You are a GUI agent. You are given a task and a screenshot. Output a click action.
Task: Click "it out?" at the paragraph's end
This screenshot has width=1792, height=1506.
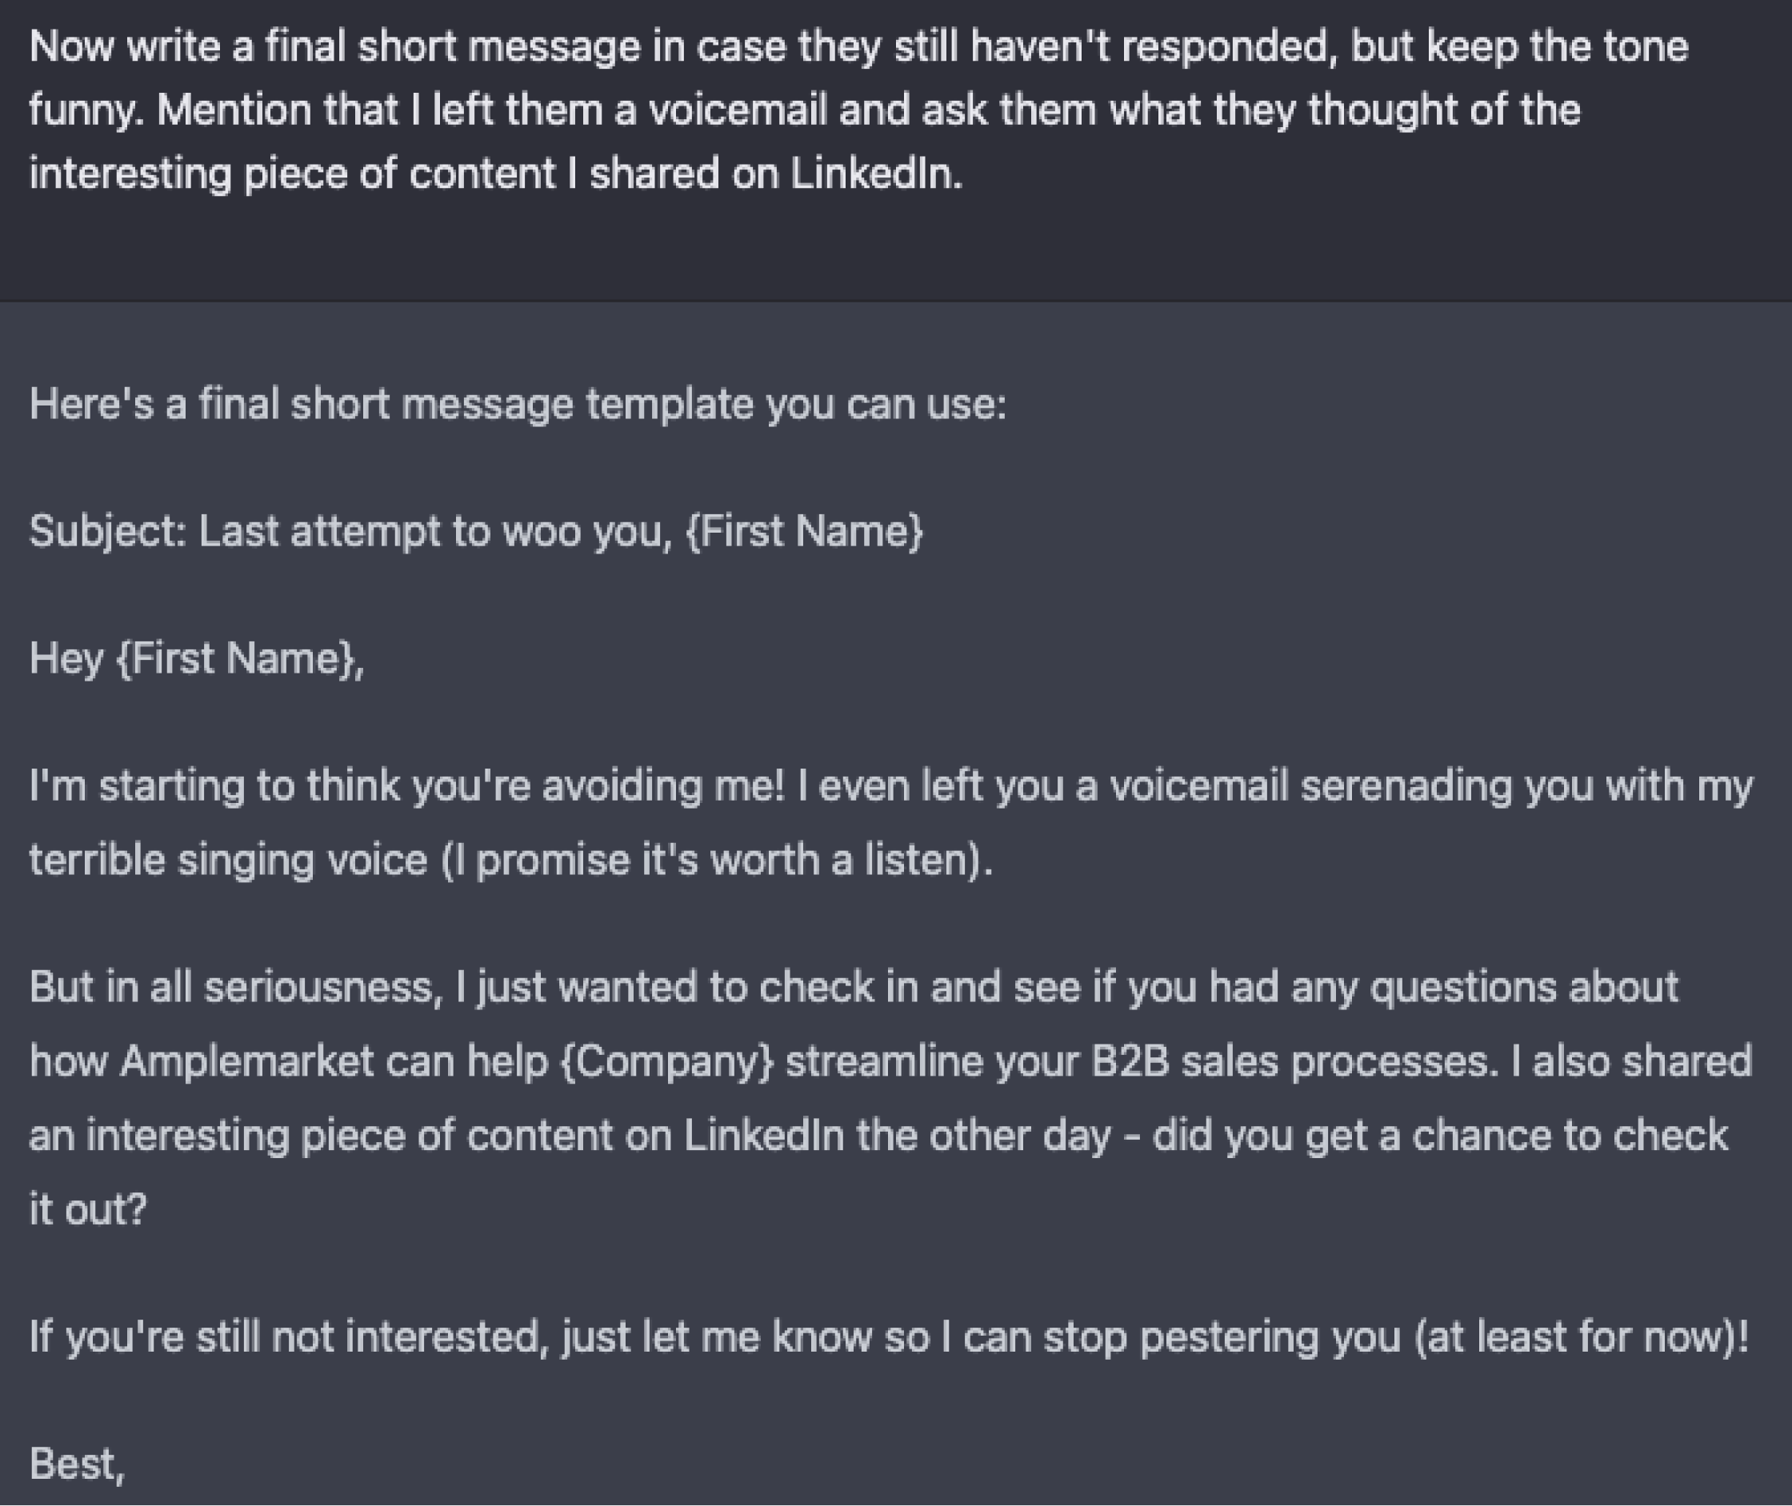tap(88, 1210)
